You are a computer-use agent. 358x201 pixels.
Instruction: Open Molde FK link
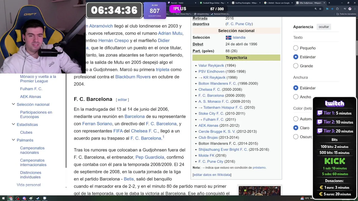point(206,155)
